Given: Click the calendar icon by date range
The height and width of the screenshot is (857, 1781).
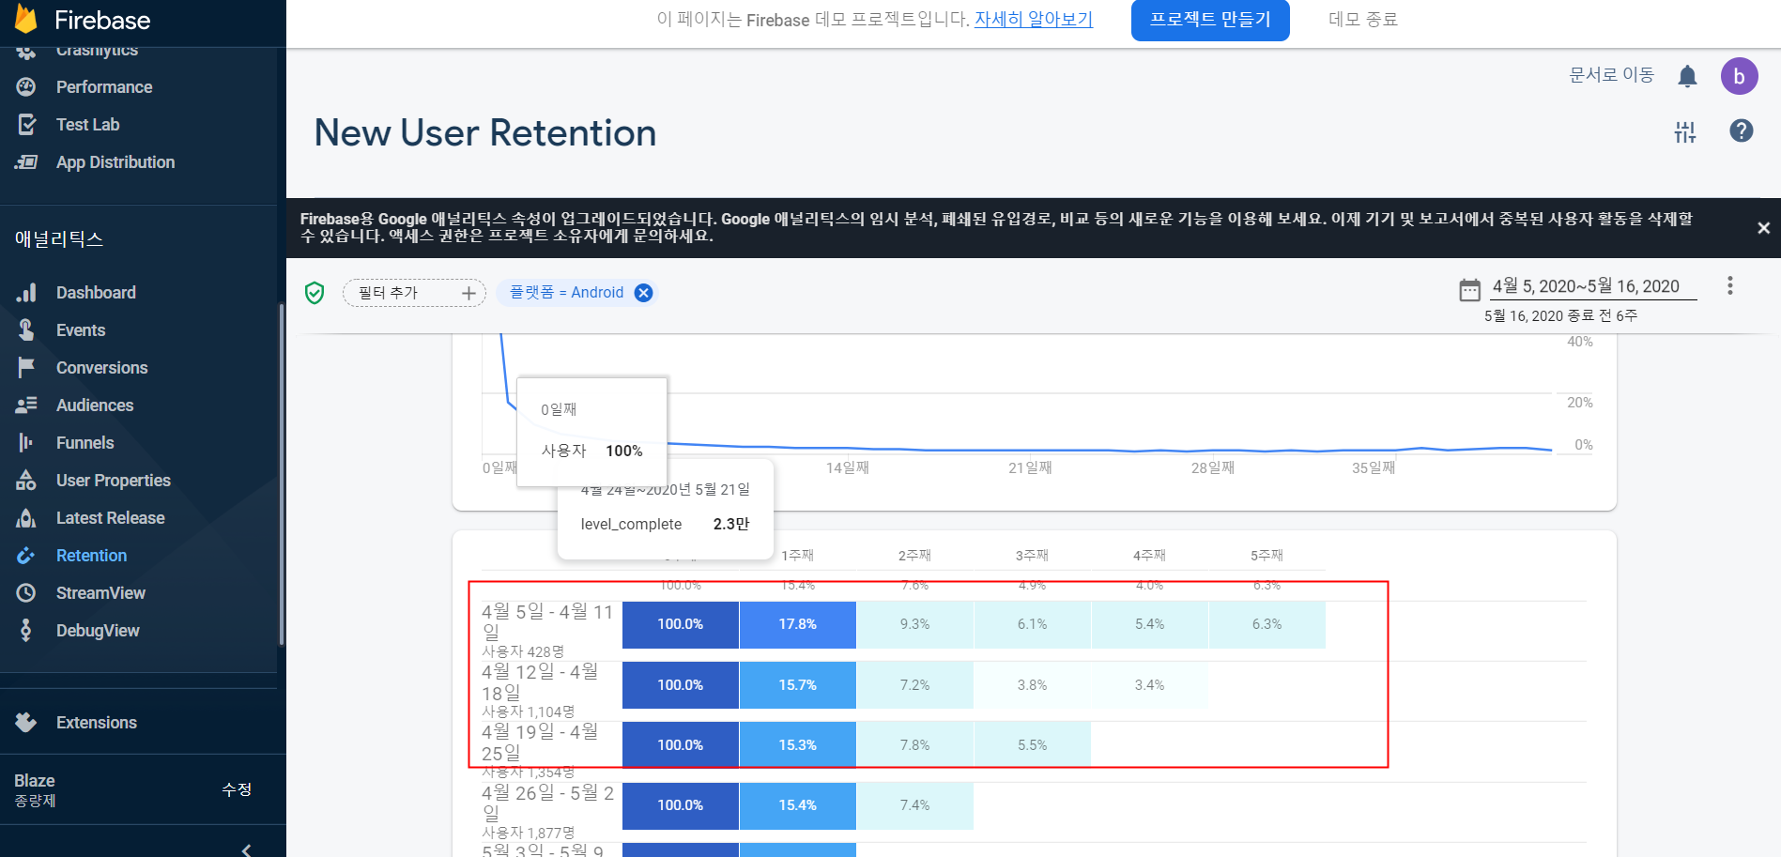Looking at the screenshot, I should pos(1469,289).
